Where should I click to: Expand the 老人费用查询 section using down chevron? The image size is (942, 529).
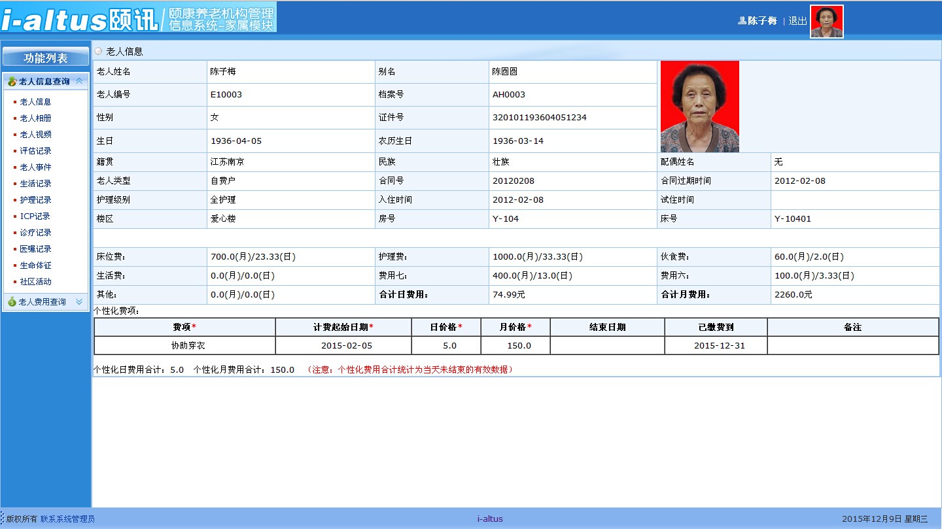click(x=79, y=302)
